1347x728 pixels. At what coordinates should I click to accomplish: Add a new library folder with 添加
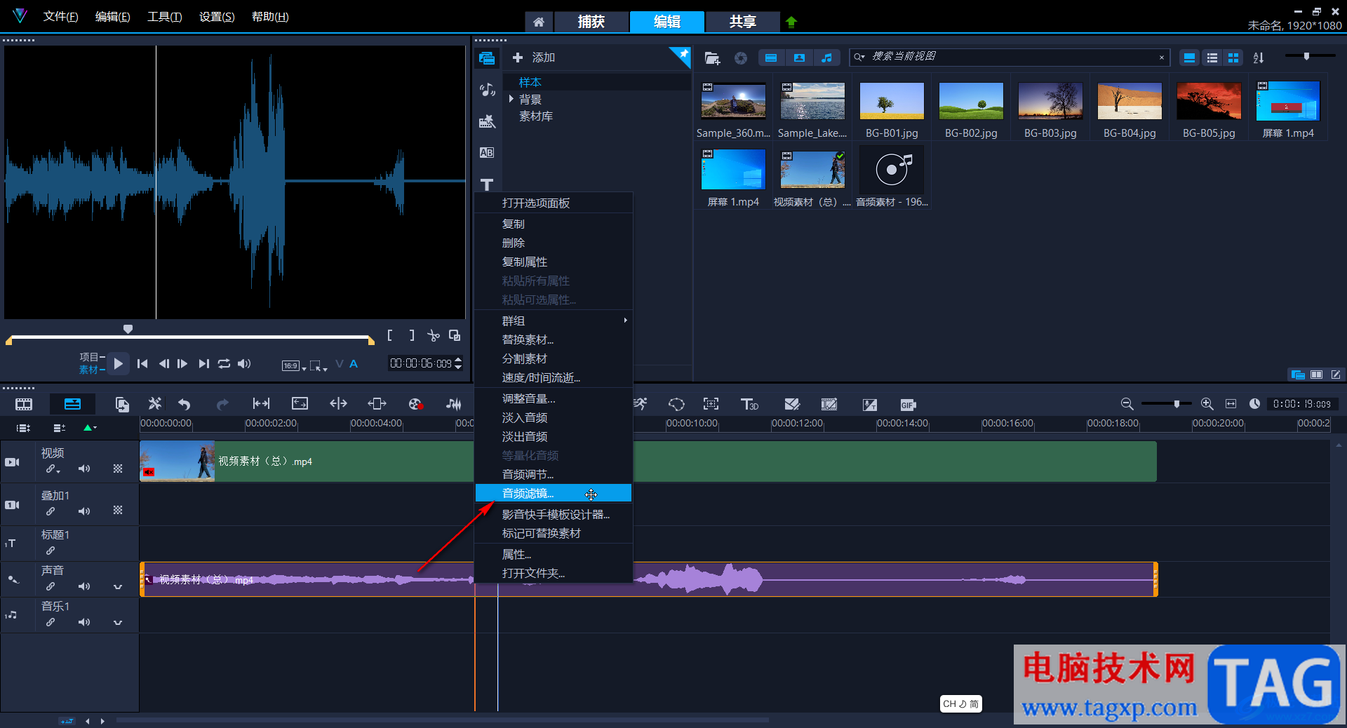pyautogui.click(x=535, y=58)
